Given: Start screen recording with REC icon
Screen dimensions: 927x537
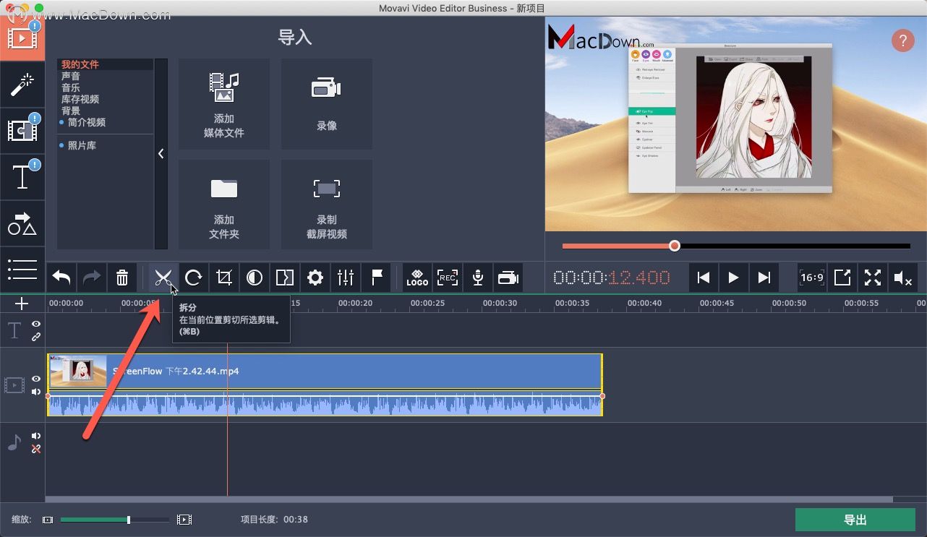Looking at the screenshot, I should pyautogui.click(x=448, y=278).
